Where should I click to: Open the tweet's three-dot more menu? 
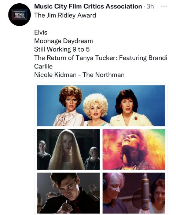[x=164, y=6]
